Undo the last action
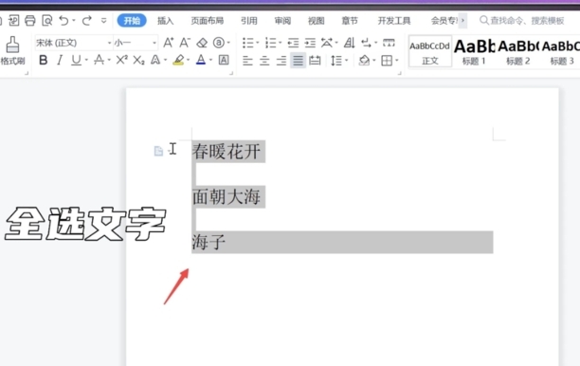 click(64, 20)
